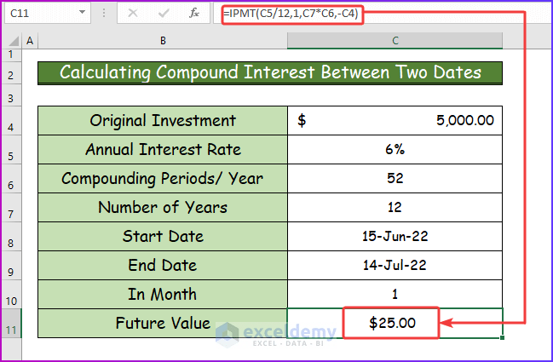Select the In Month value cell 1
553x362 pixels.
tap(395, 294)
